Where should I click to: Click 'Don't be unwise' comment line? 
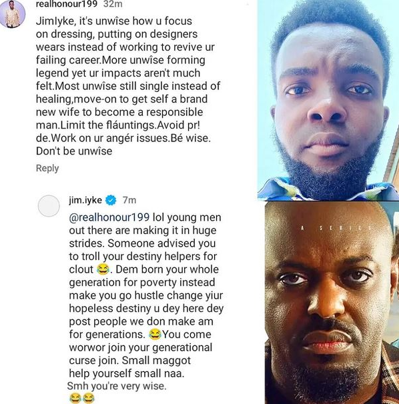pos(74,151)
